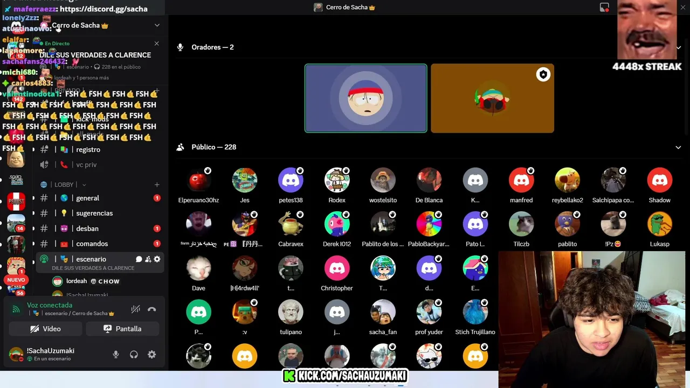Open the Shadow audience avatar
This screenshot has height=388, width=690.
659,180
